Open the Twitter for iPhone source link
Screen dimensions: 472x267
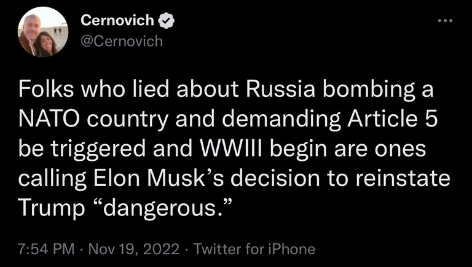point(254,249)
